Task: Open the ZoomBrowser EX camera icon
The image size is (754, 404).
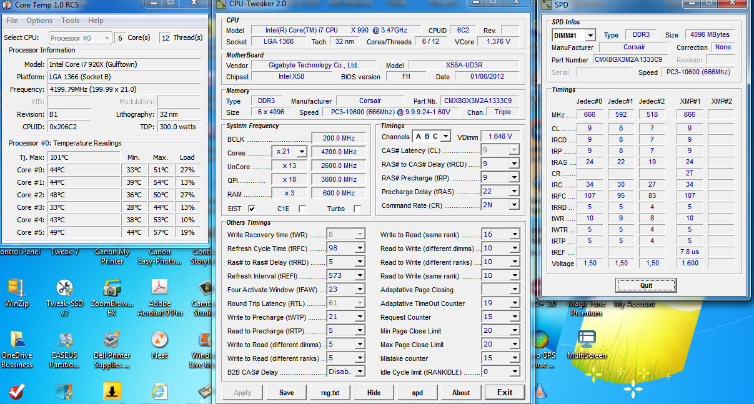Action: click(112, 288)
